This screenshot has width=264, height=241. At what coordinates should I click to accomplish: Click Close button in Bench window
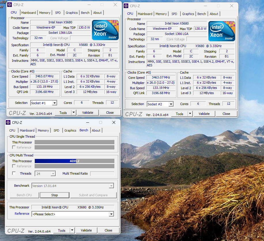(108, 230)
